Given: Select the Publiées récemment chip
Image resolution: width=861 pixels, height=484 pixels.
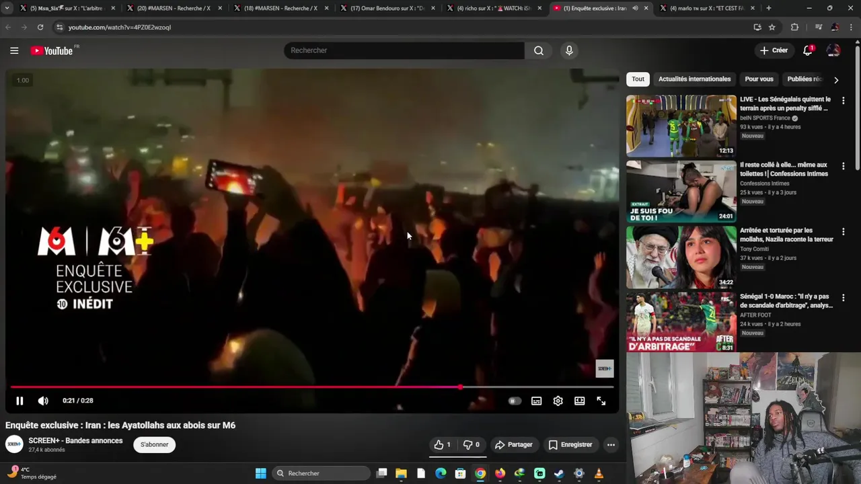Looking at the screenshot, I should (x=804, y=79).
